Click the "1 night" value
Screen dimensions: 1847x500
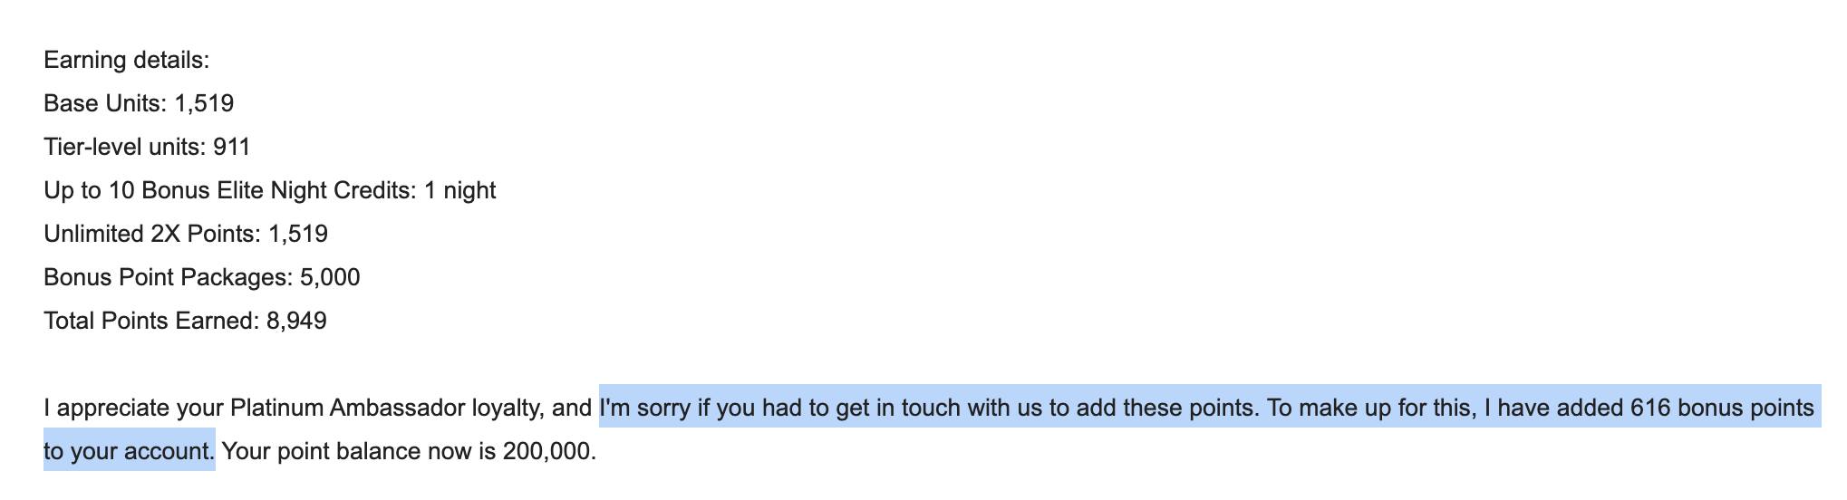(x=460, y=191)
